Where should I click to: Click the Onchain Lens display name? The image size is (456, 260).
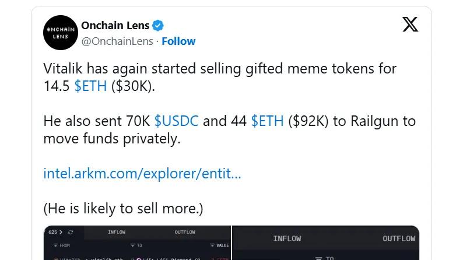115,26
